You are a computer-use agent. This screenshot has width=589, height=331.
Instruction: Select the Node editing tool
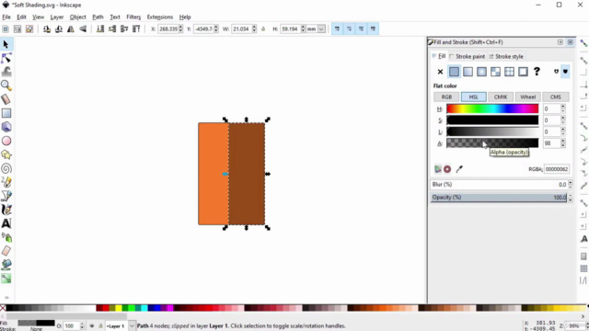6,58
